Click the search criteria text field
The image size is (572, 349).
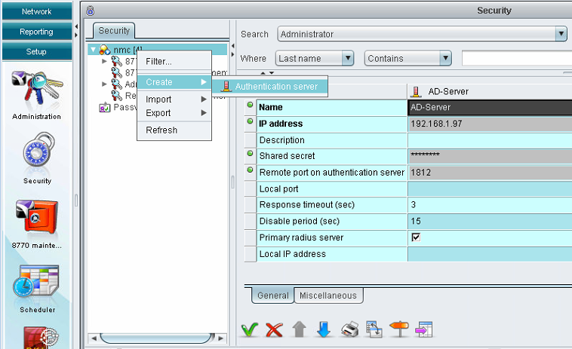tap(517, 58)
